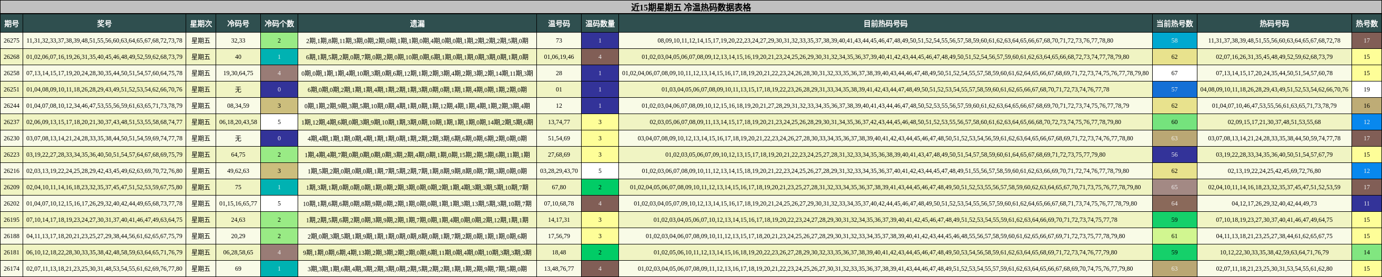The height and width of the screenshot is (277, 1382).
Task: Select the 当前热号数 column header
Action: (x=1174, y=24)
